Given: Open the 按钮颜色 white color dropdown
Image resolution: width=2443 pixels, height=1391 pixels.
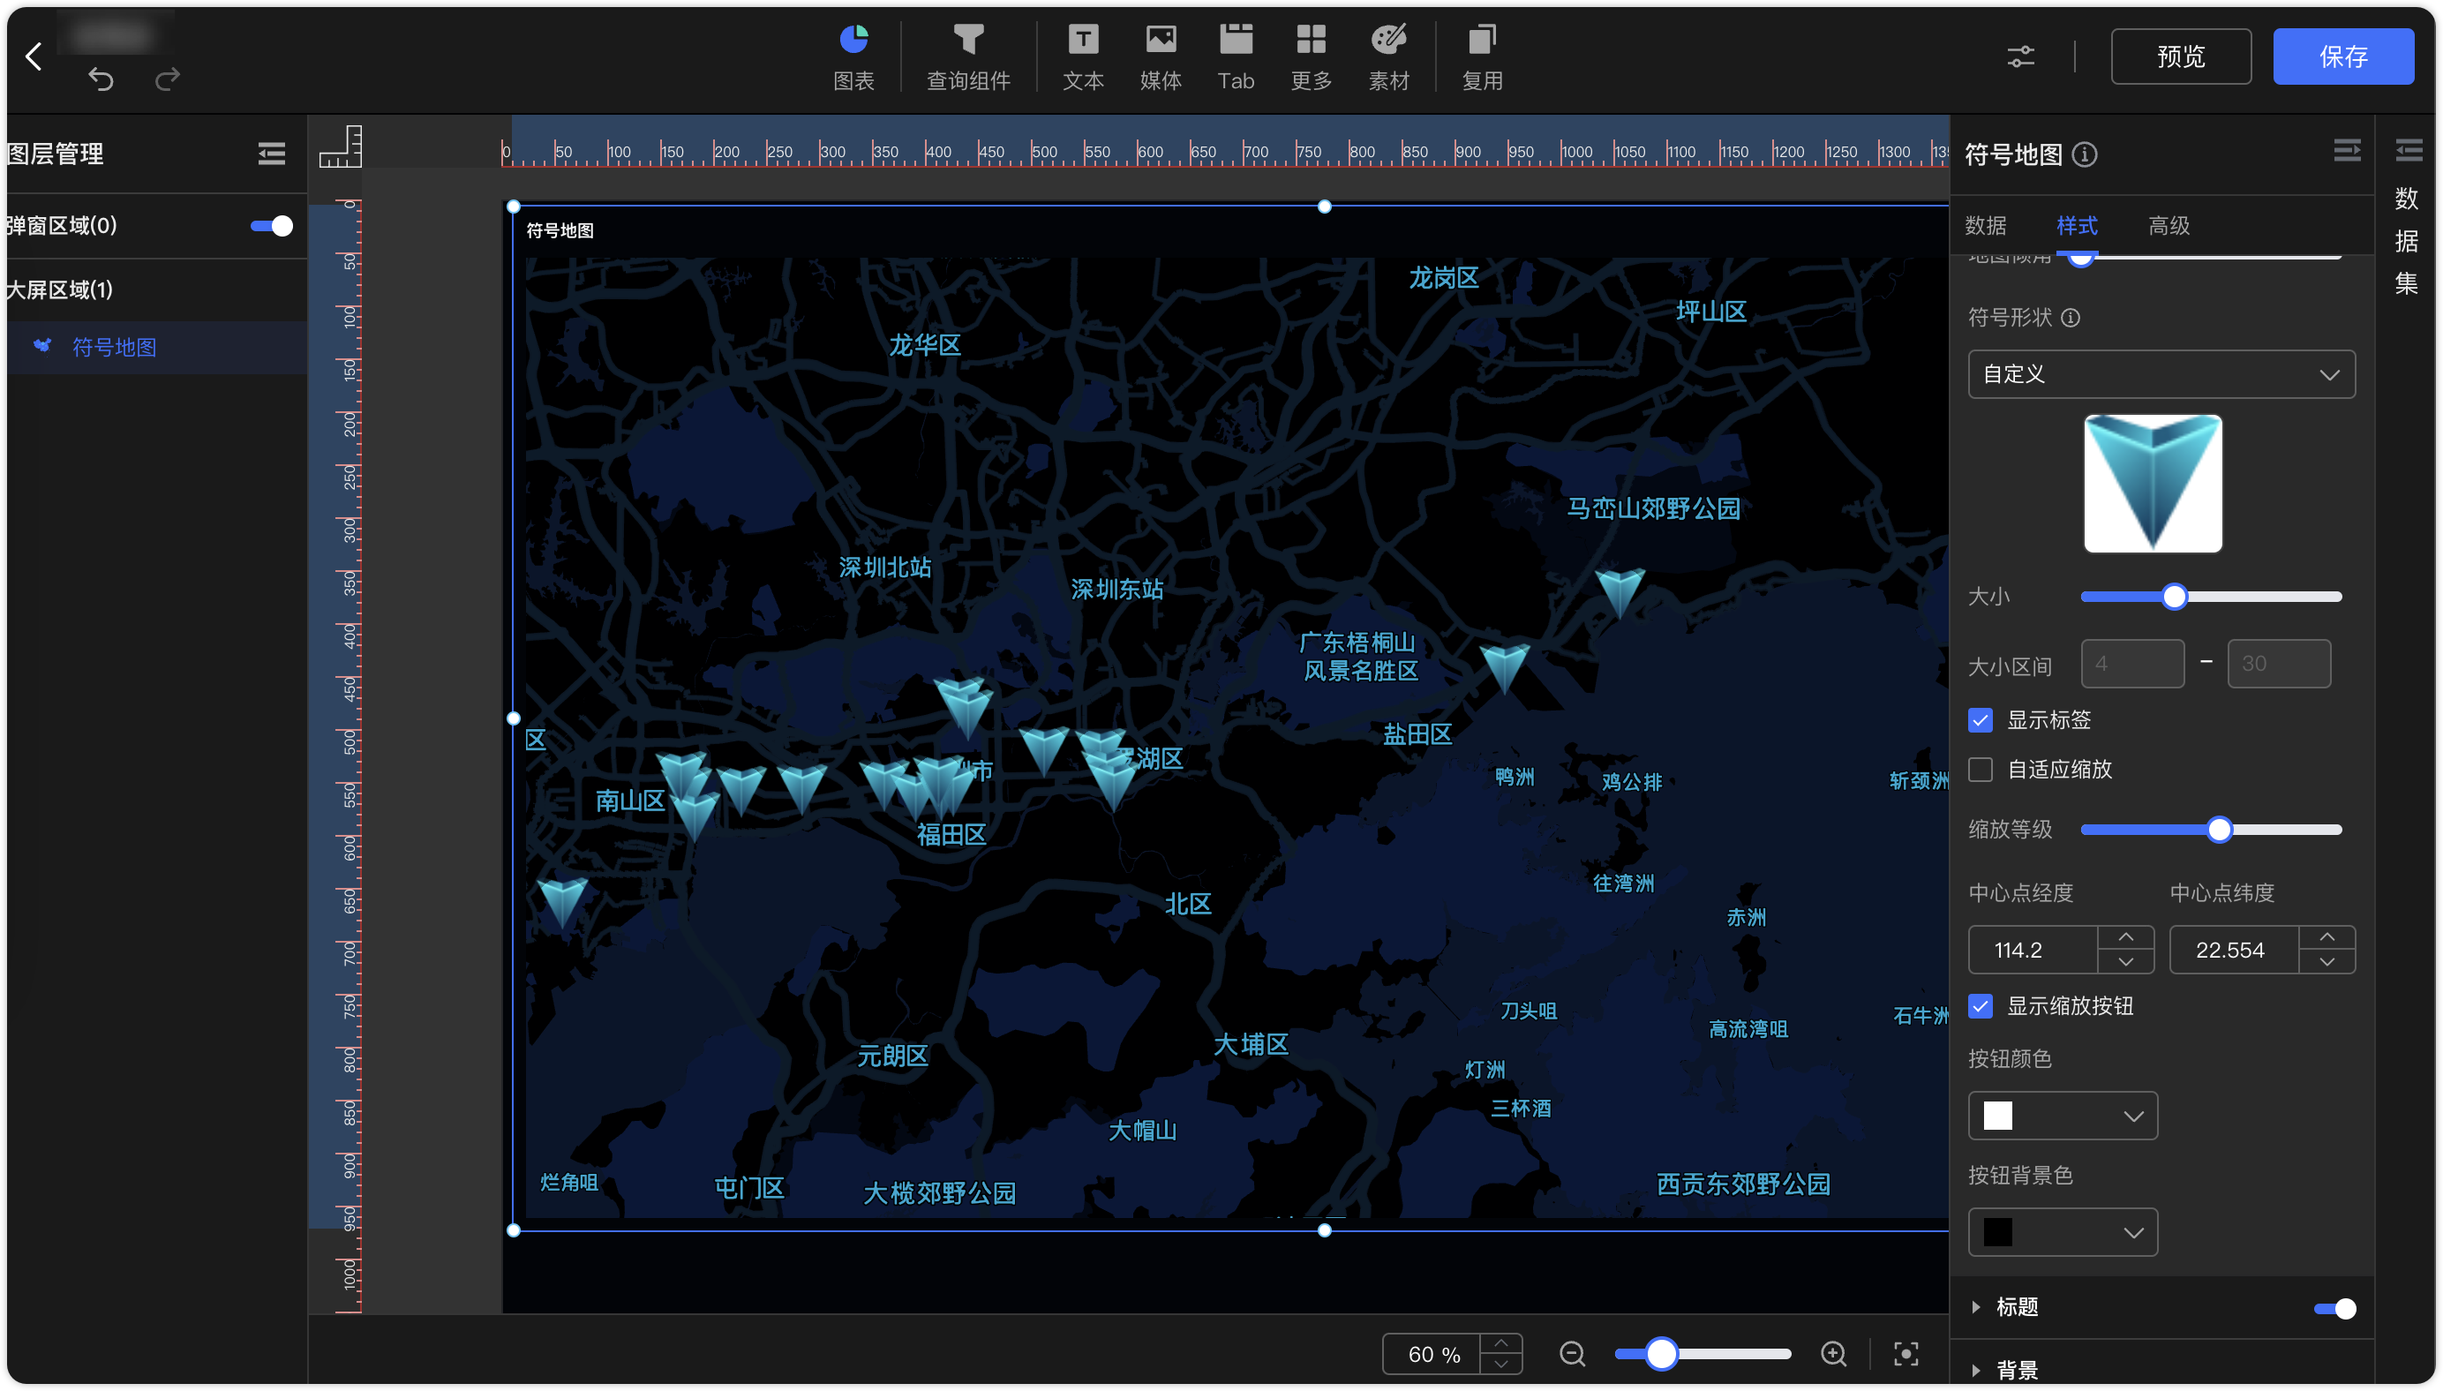Looking at the screenshot, I should tap(2062, 1116).
